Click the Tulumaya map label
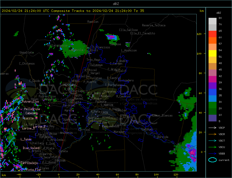This screenshot has height=178, width=232. click(96, 65)
